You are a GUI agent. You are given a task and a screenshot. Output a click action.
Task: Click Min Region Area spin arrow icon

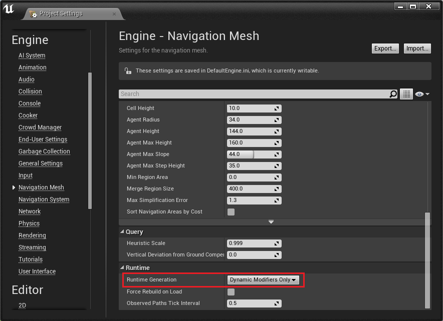click(277, 177)
